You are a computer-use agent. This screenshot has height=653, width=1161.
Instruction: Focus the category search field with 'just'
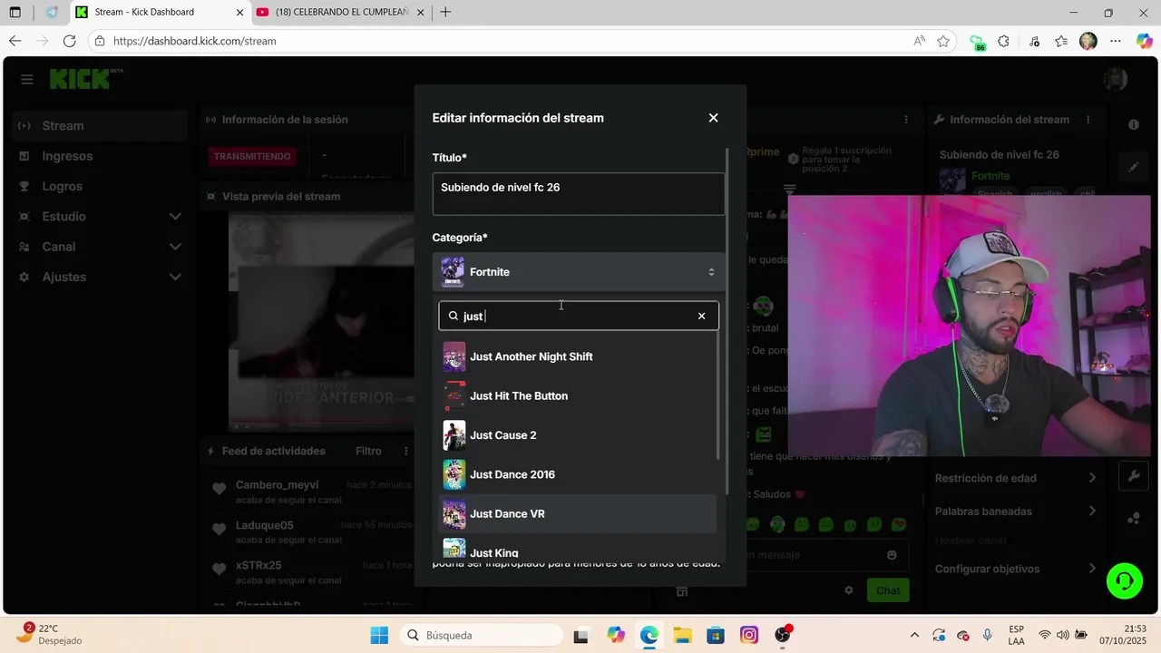tap(577, 316)
